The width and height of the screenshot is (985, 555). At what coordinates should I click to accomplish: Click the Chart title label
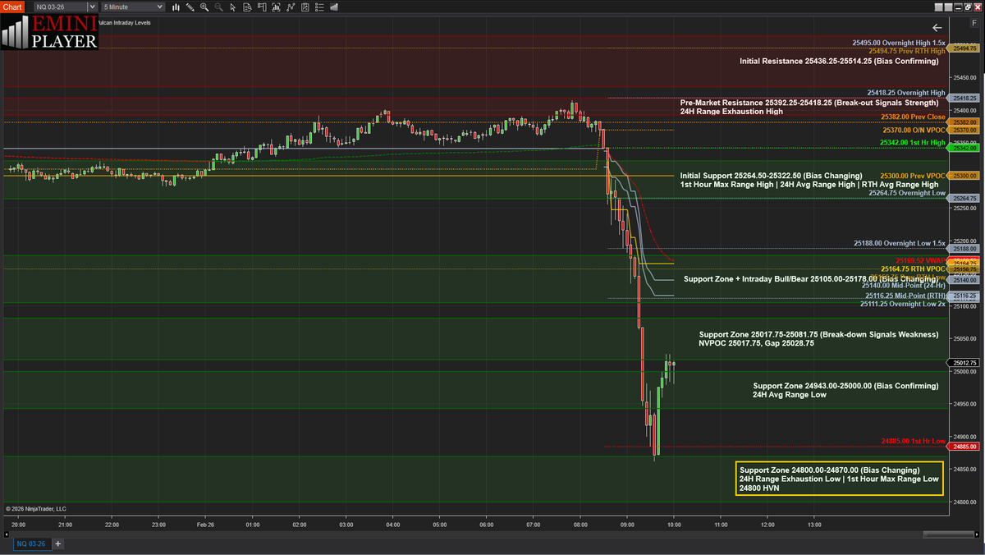[14, 7]
